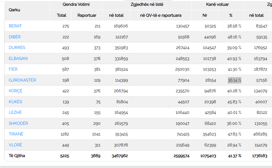Image resolution: width=272 pixels, height=168 pixels.
Task: Click the 'në QV-të e raportuara' header
Action: [161, 15]
